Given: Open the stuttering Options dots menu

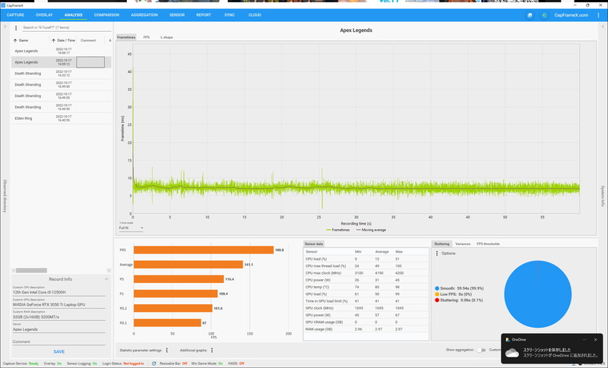Looking at the screenshot, I should pos(437,253).
